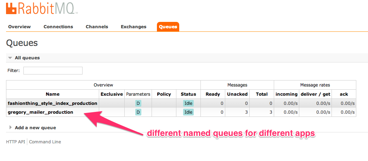Open the Exchanges tab
368x161 pixels.
pyautogui.click(x=134, y=27)
